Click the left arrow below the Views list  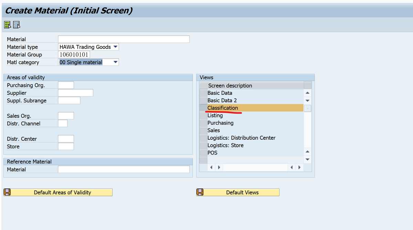[x=211, y=167]
